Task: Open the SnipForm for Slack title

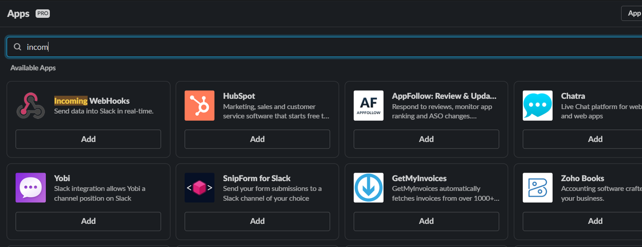Action: [x=257, y=178]
